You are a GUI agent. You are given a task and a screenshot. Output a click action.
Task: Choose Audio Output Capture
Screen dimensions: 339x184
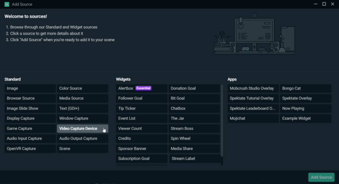point(83,138)
